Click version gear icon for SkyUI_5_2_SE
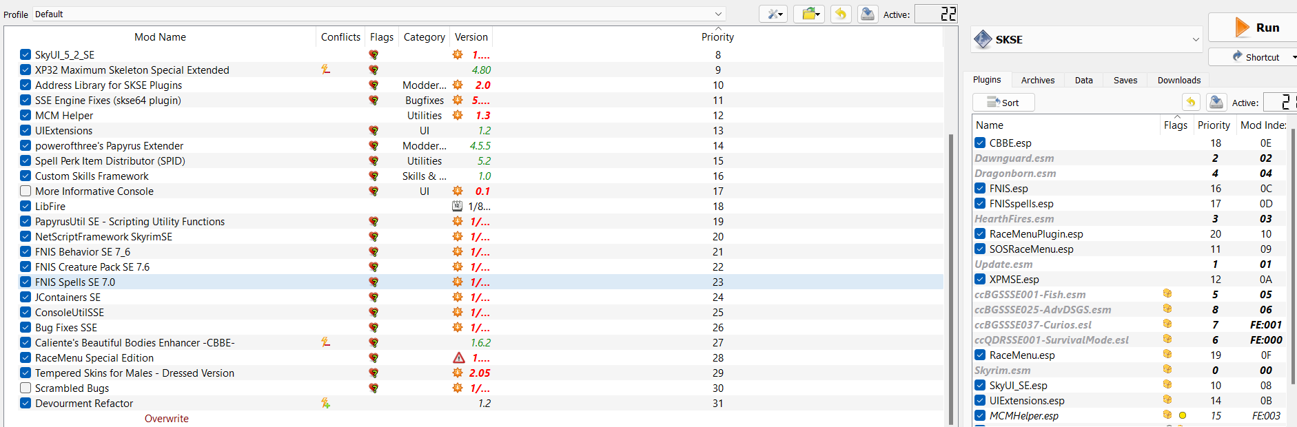 tap(458, 54)
